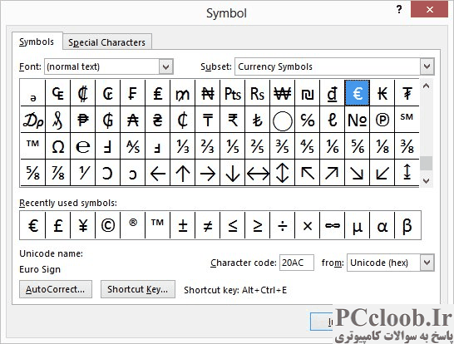The height and width of the screenshot is (344, 454).
Task: Pick recent not-equal ≠ symbol
Action: tap(208, 225)
